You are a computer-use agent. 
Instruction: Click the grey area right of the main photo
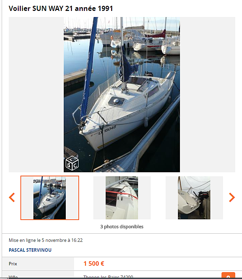click(208, 94)
